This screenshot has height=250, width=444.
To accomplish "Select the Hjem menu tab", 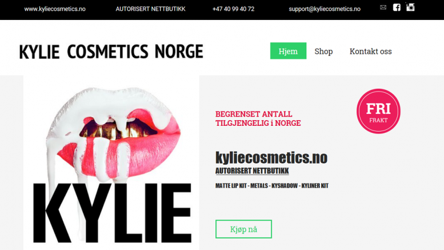I will tap(288, 51).
